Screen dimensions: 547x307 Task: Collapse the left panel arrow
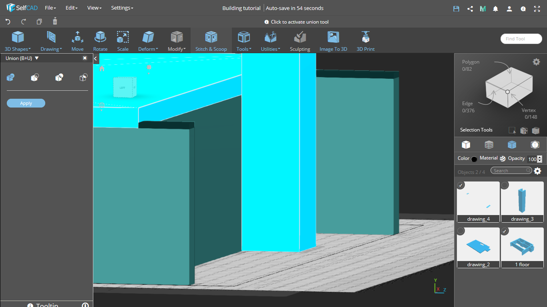point(96,58)
